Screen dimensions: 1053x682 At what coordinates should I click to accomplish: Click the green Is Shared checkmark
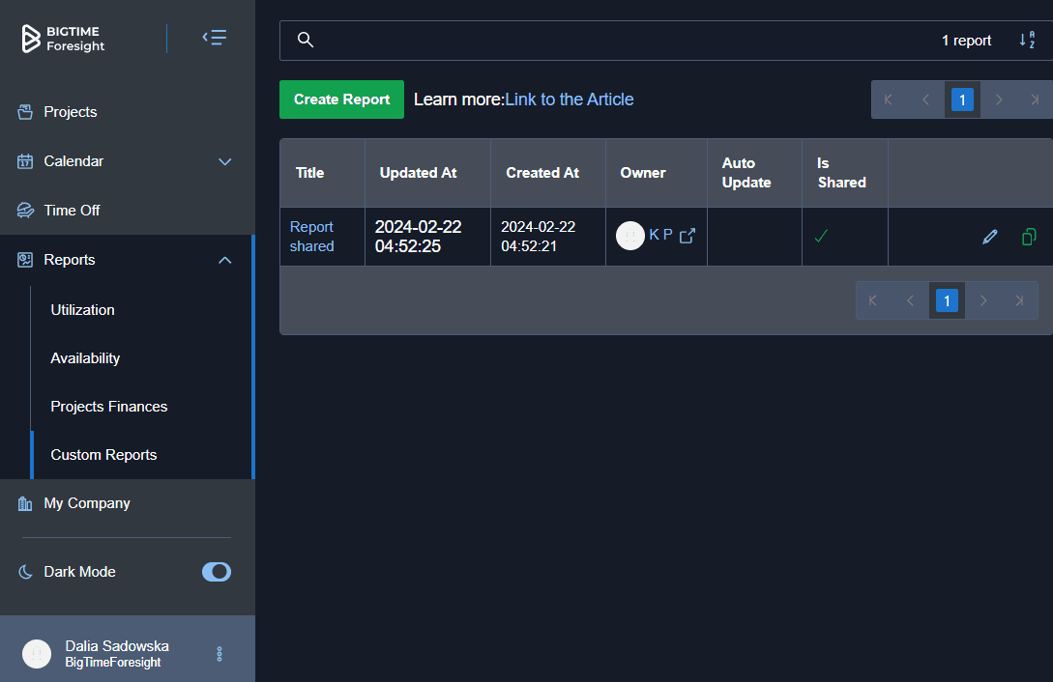point(822,234)
